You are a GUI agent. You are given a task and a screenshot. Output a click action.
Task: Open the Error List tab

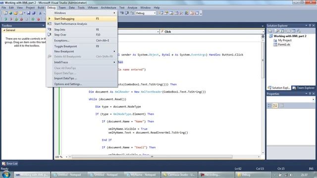pyautogui.click(x=10, y=164)
